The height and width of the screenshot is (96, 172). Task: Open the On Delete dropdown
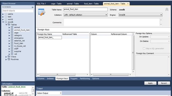[169, 41]
